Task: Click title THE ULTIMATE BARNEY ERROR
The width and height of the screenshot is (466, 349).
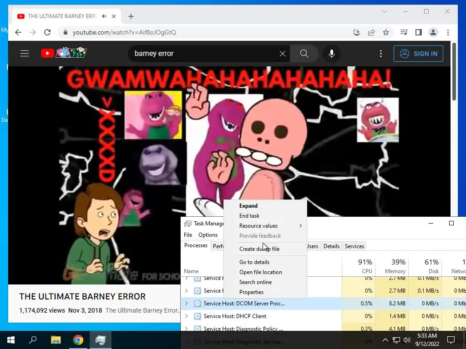Action: (82, 296)
